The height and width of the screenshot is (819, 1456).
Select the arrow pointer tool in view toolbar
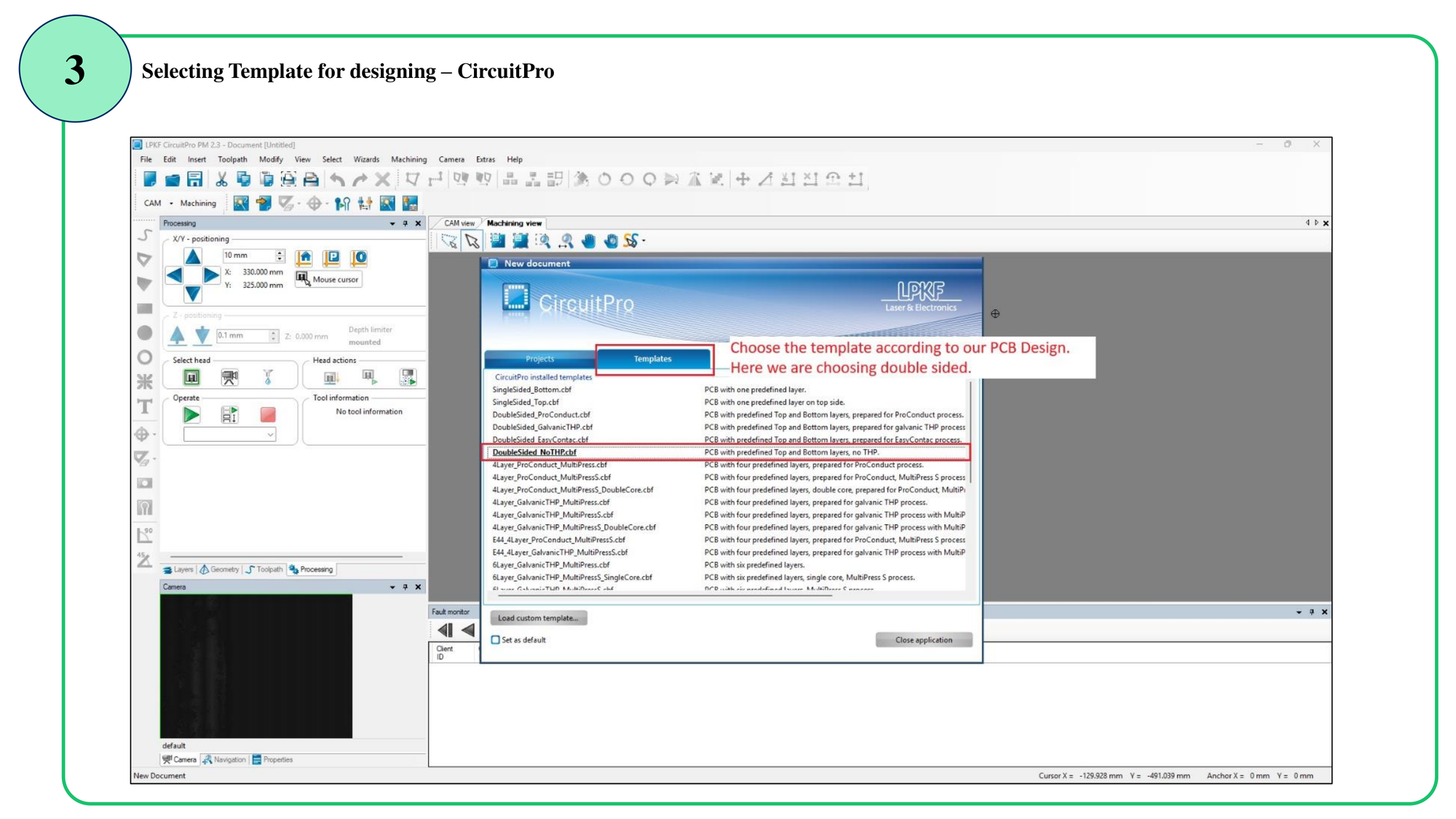pos(472,241)
